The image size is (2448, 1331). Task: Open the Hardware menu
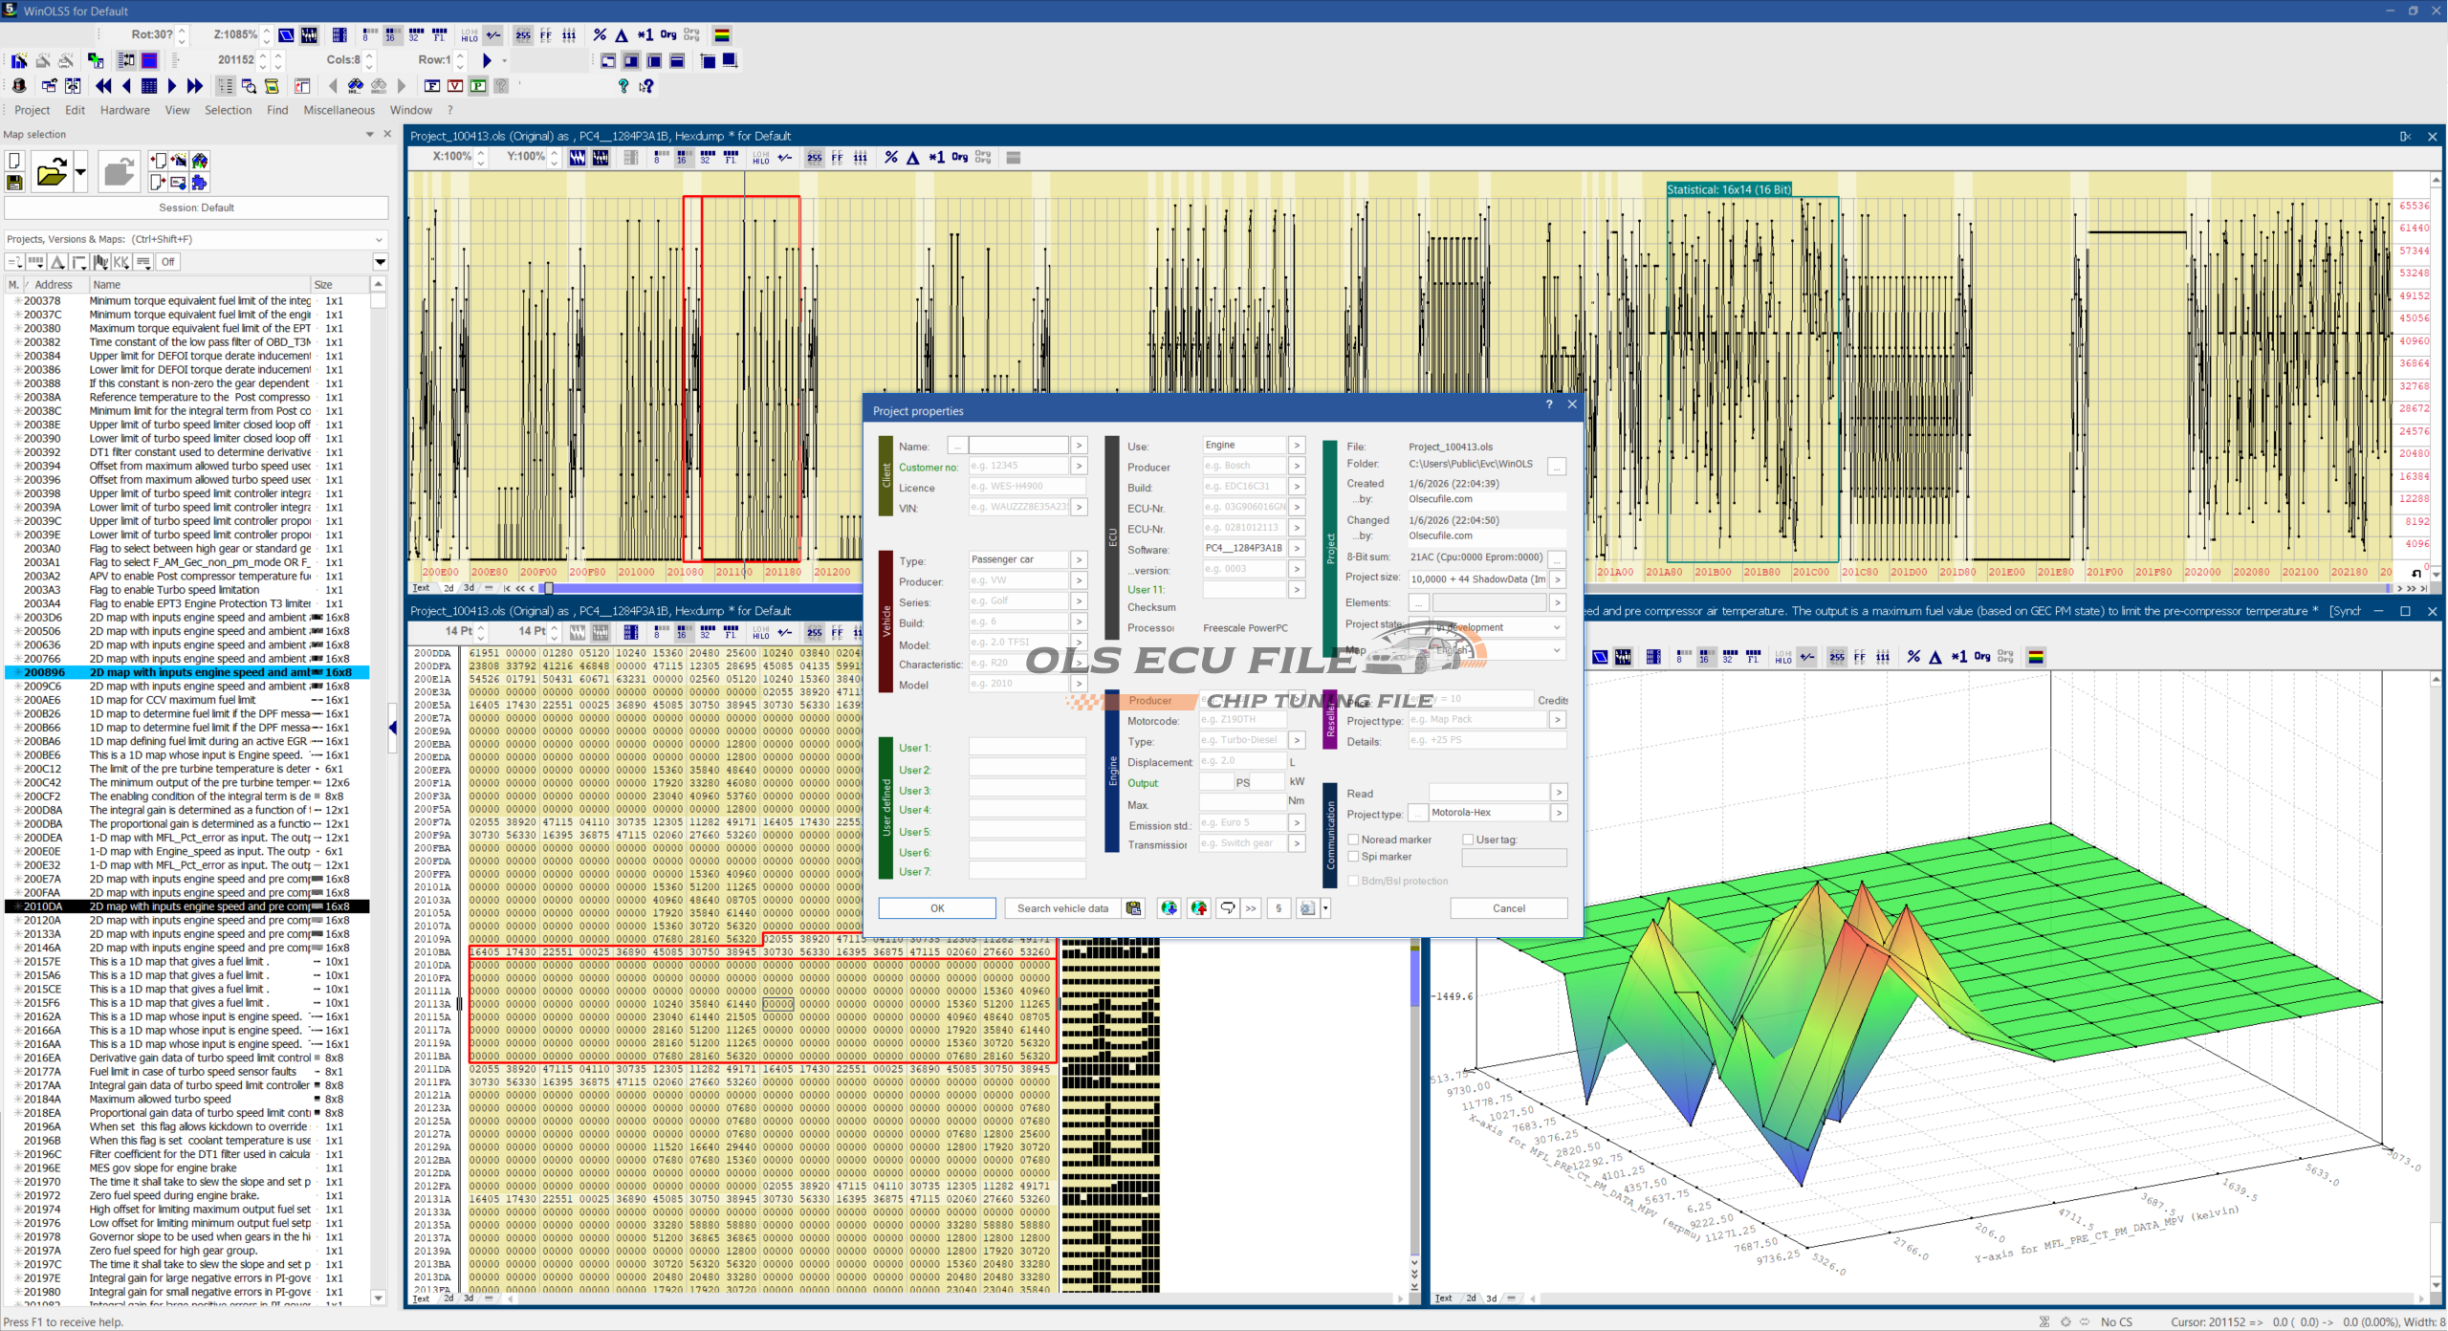coord(124,110)
